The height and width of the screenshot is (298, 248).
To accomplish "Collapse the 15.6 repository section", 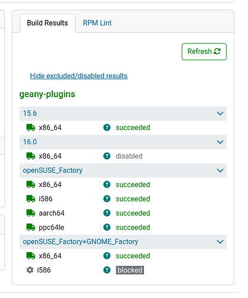I will click(x=220, y=114).
